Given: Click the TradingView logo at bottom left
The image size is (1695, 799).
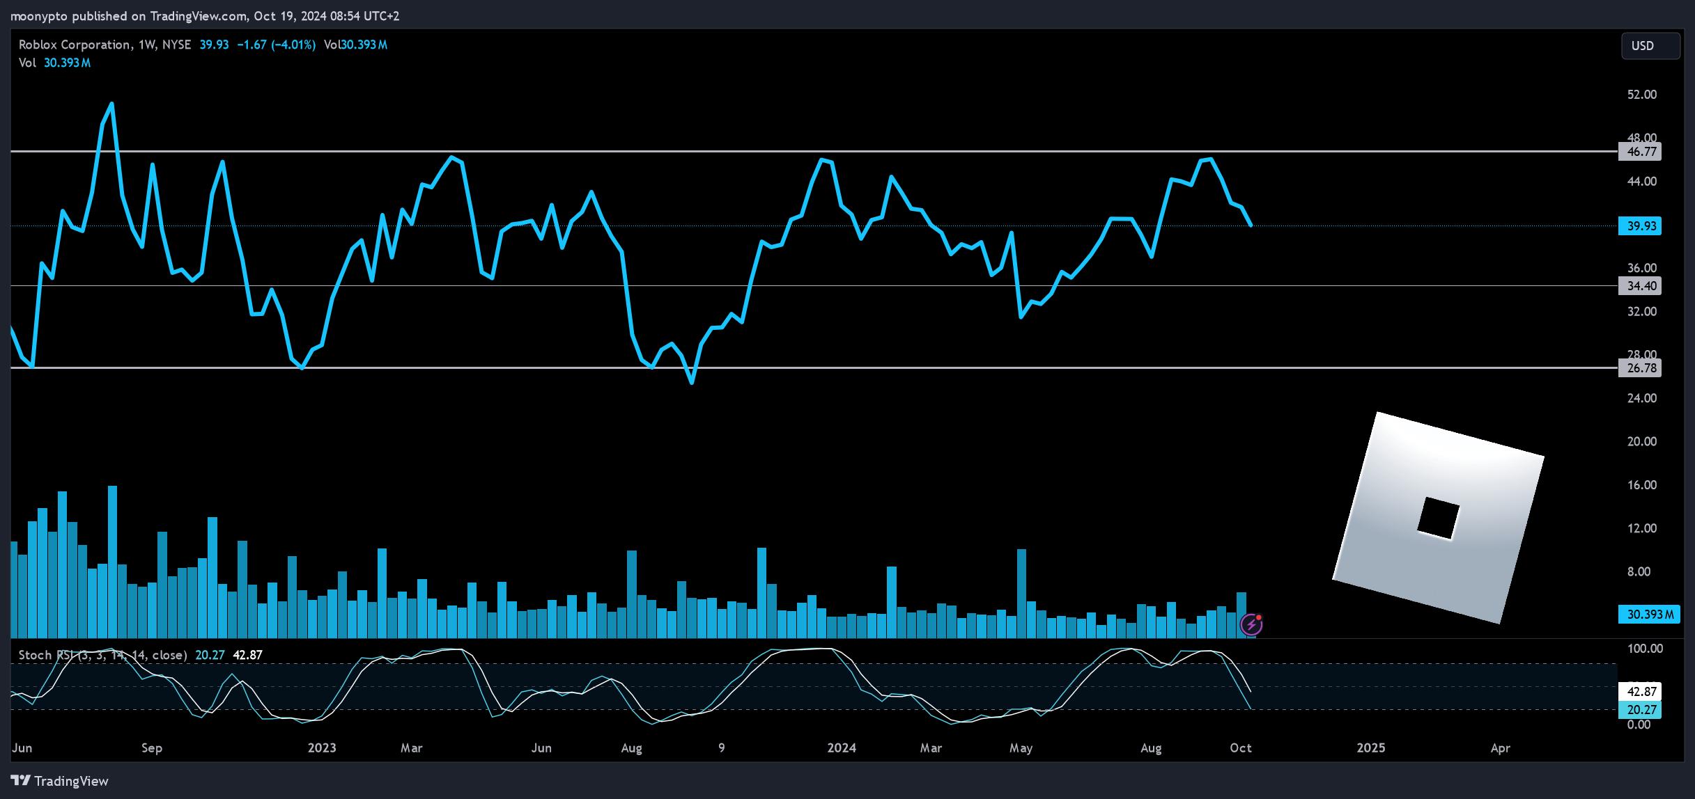Looking at the screenshot, I should 60,781.
